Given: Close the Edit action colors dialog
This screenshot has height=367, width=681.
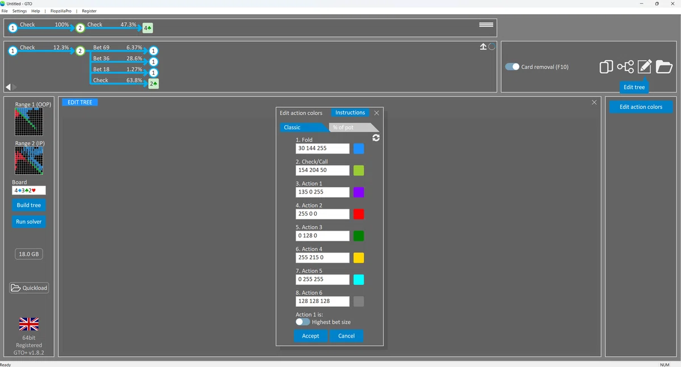Looking at the screenshot, I should (x=376, y=113).
